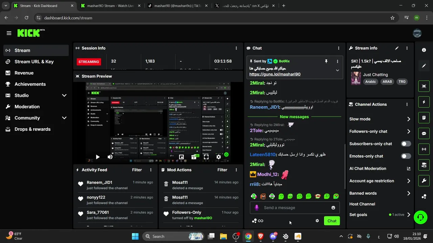433x243 pixels.
Task: Open Drops & rewards page
Action: [x=36, y=129]
